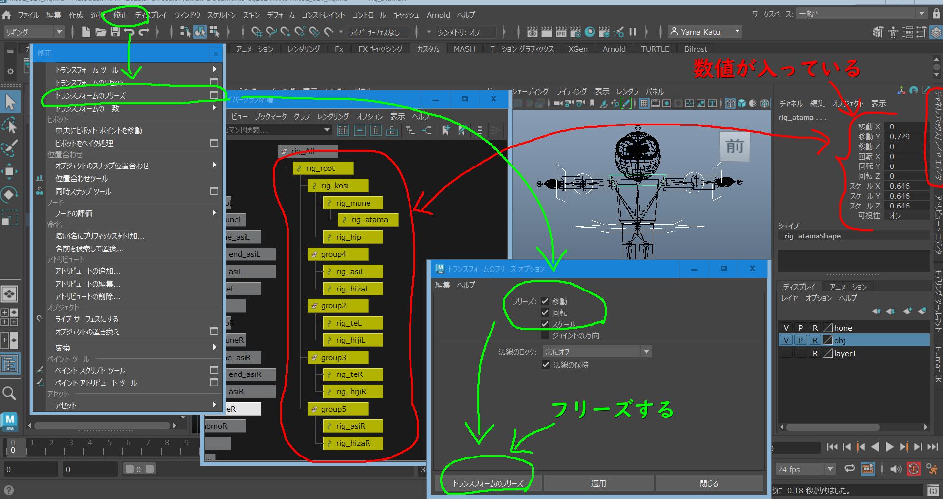The image size is (943, 499).
Task: Uncheck the 移動 freeze checkbox
Action: 545,301
